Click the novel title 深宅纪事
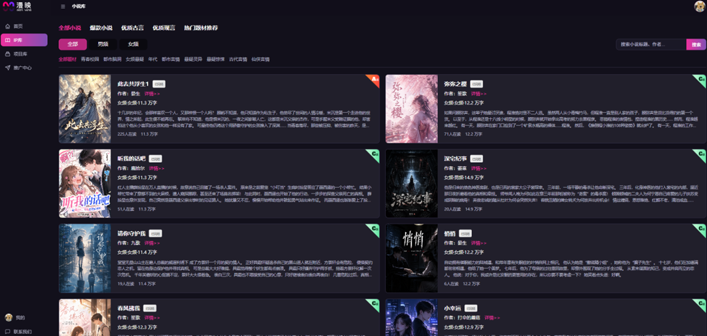 coord(455,159)
